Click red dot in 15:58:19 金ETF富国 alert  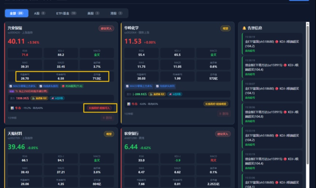[x=277, y=42]
